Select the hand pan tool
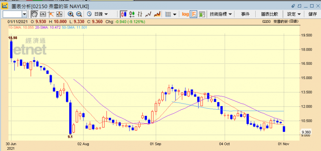 (34, 14)
